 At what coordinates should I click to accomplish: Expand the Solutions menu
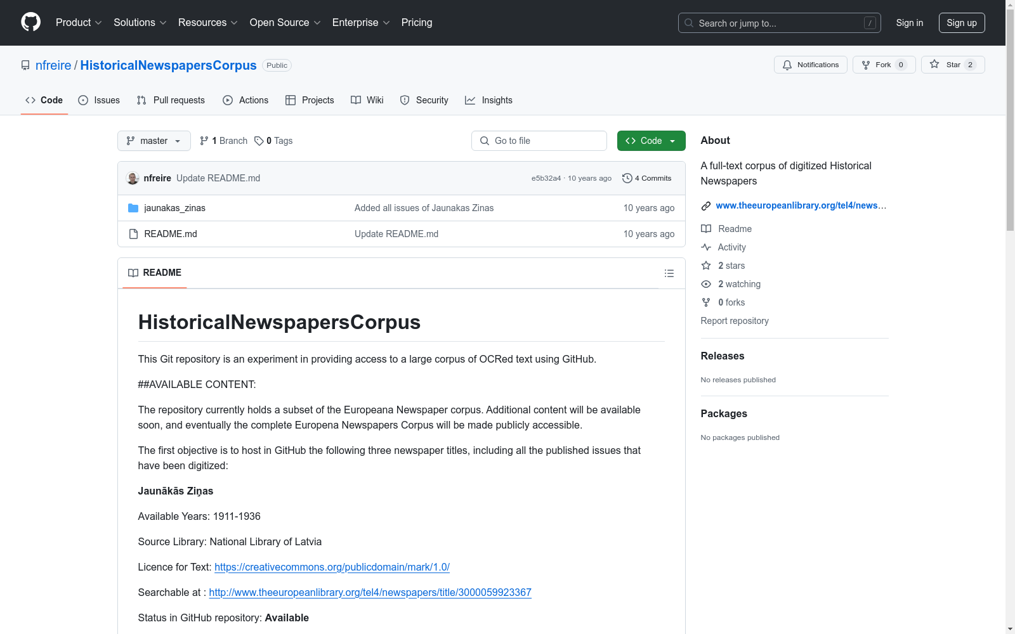pyautogui.click(x=140, y=23)
